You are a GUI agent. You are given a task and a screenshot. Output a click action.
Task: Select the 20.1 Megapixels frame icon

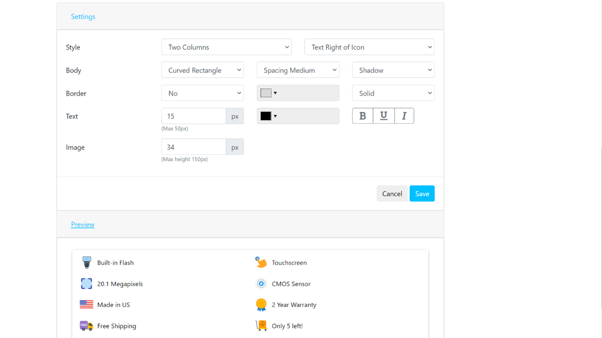point(87,284)
